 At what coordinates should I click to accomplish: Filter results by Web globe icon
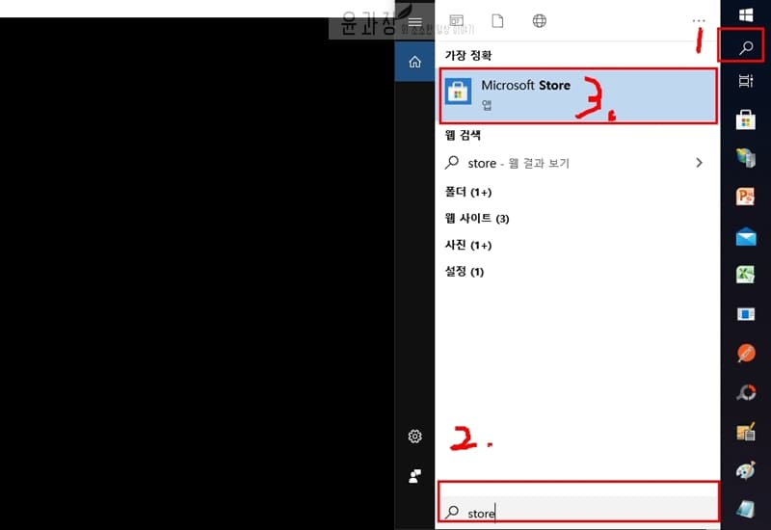(540, 20)
